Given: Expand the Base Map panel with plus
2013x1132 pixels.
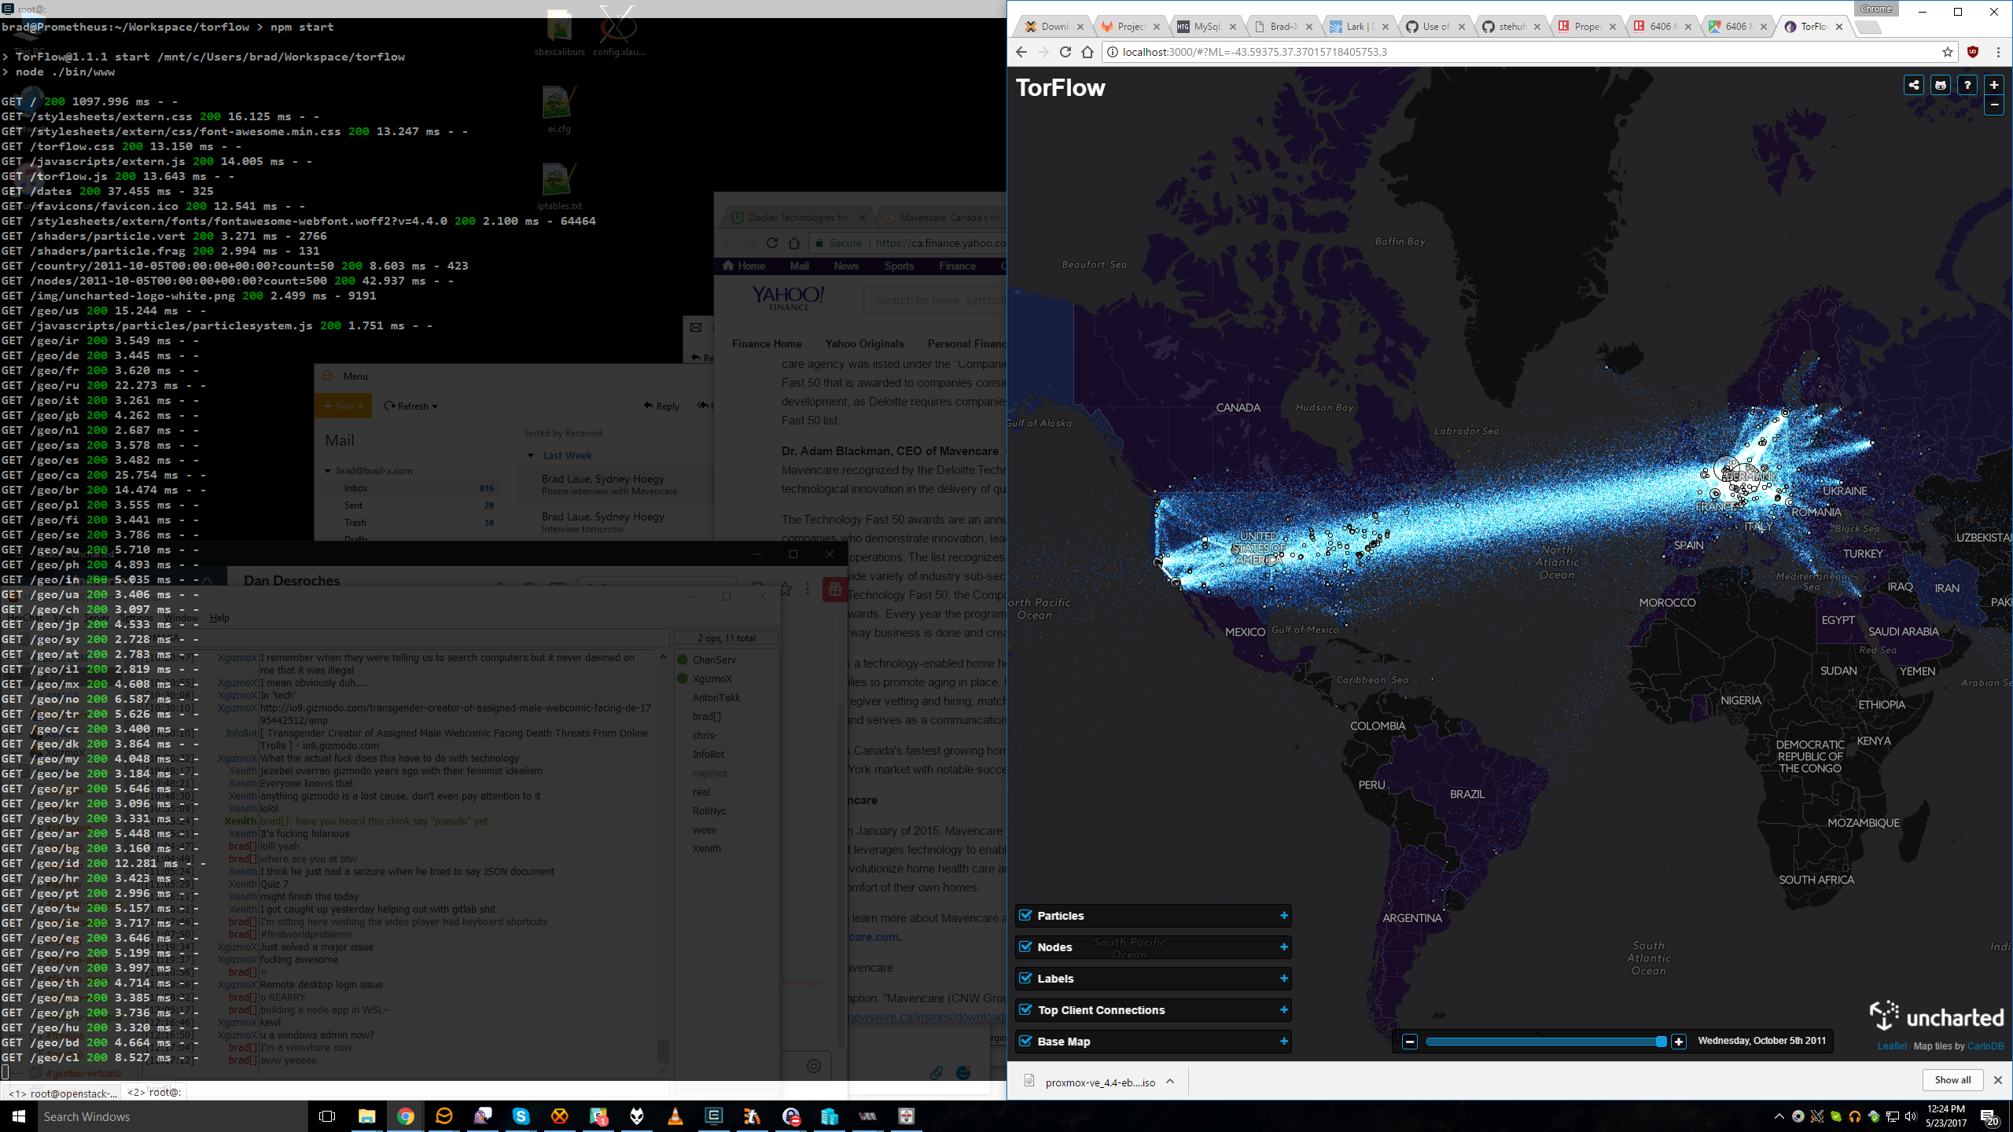Looking at the screenshot, I should 1284,1041.
